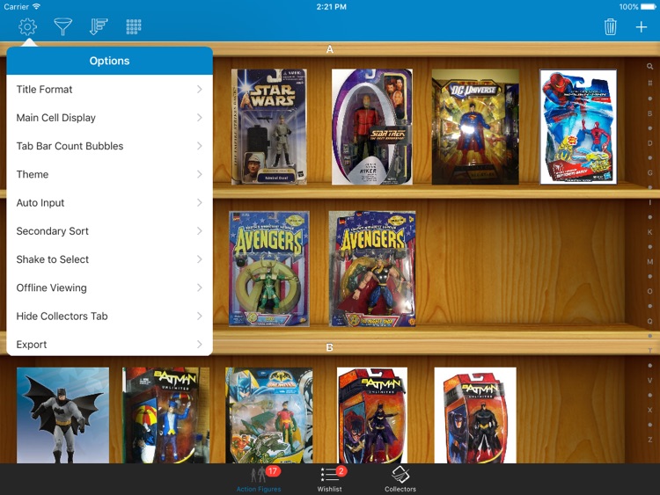Jump to letter B in index
The height and width of the screenshot is (495, 660).
[650, 113]
